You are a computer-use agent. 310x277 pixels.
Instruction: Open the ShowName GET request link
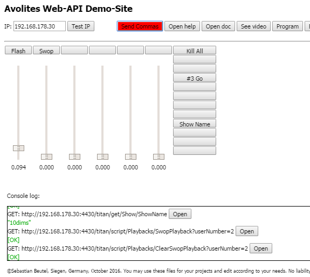coord(180,214)
